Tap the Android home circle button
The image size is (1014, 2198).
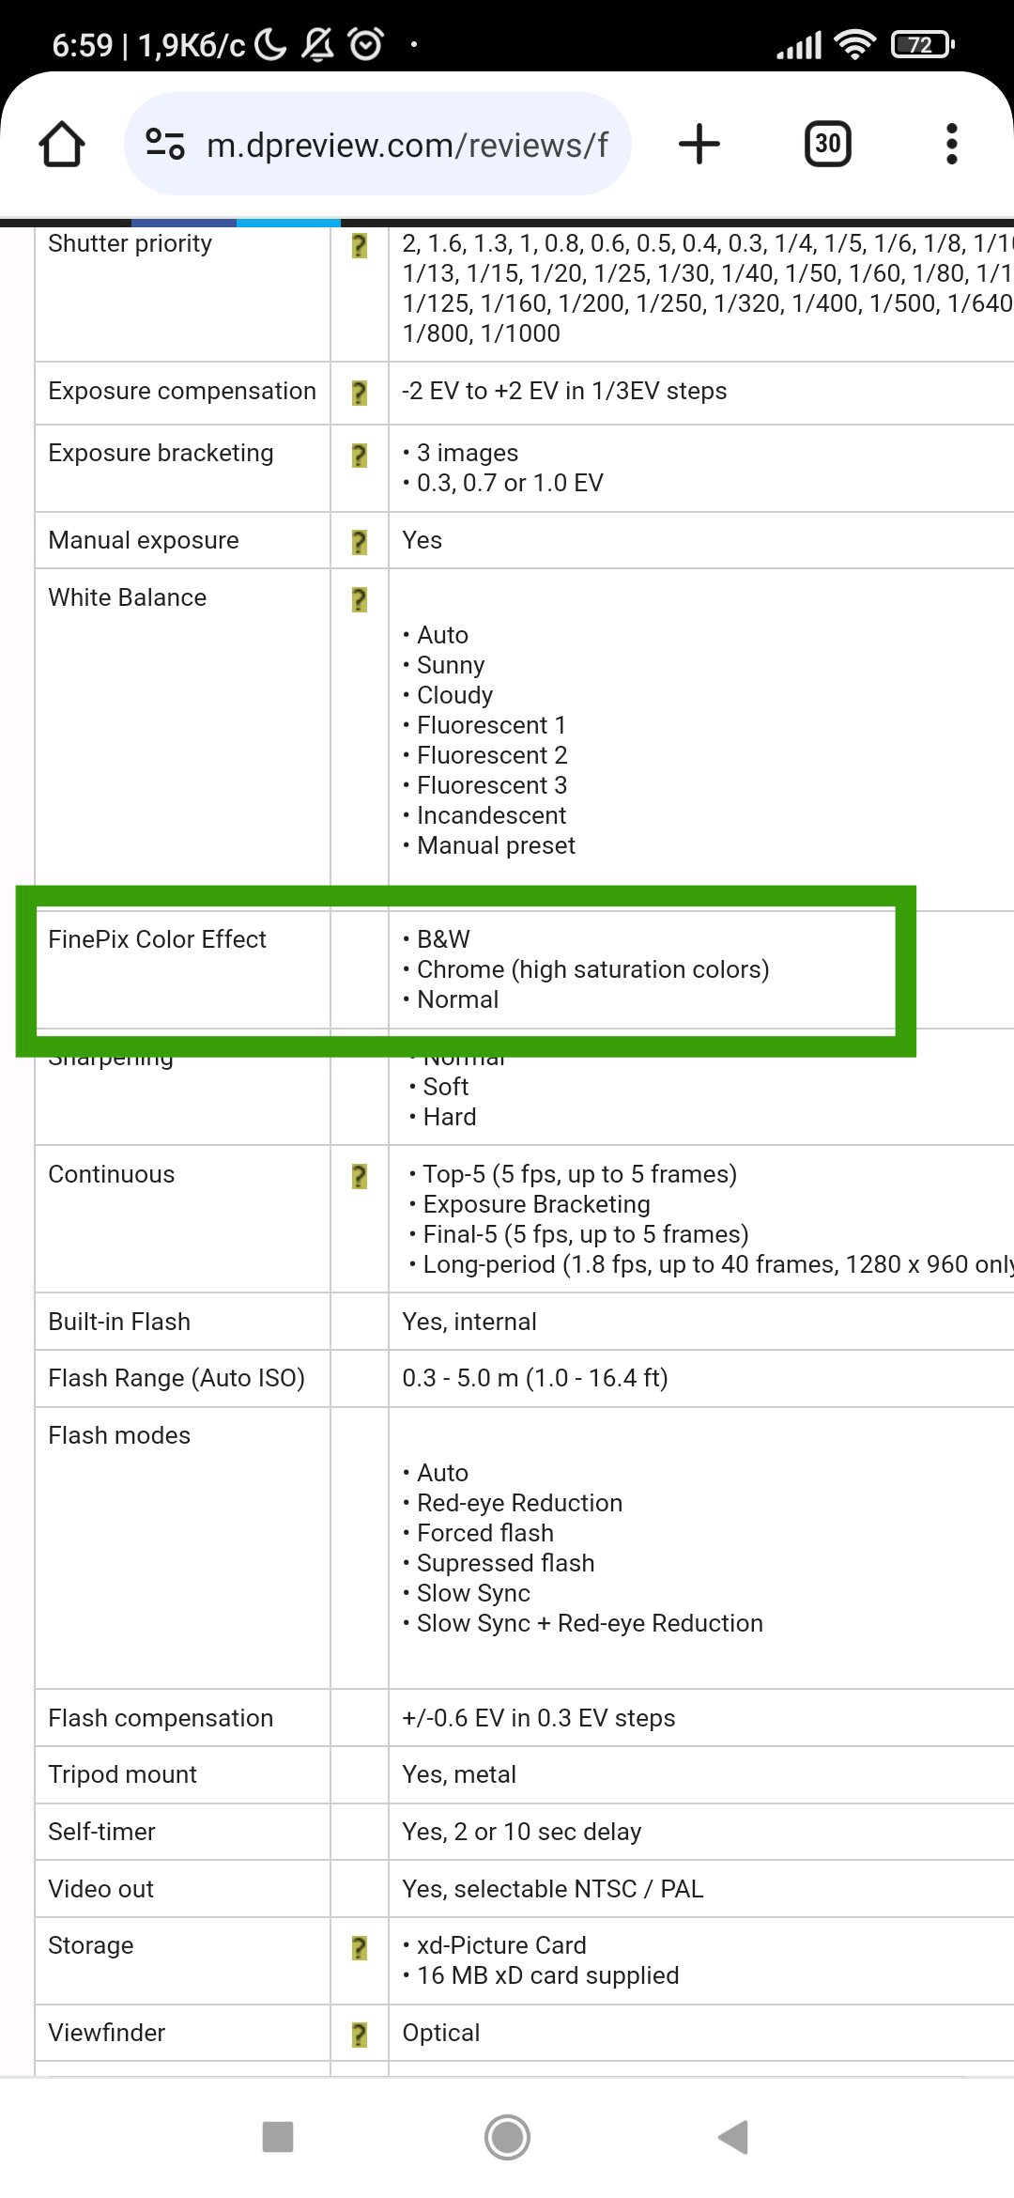pyautogui.click(x=507, y=2137)
